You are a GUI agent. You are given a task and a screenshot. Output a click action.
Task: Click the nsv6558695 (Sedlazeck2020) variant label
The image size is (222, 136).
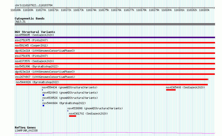tap(34, 35)
